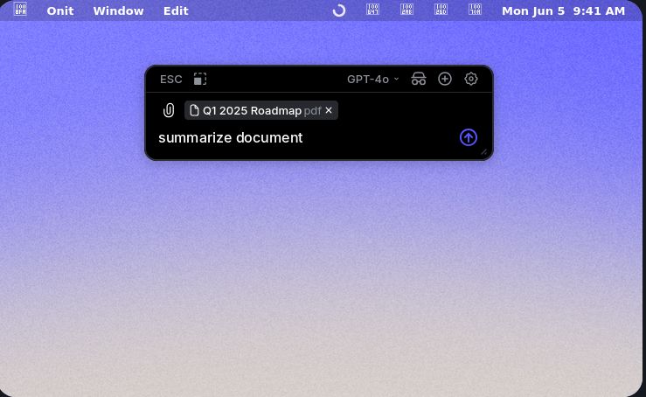
Task: Focus the 'summarize document' prompt field
Action: (x=297, y=138)
